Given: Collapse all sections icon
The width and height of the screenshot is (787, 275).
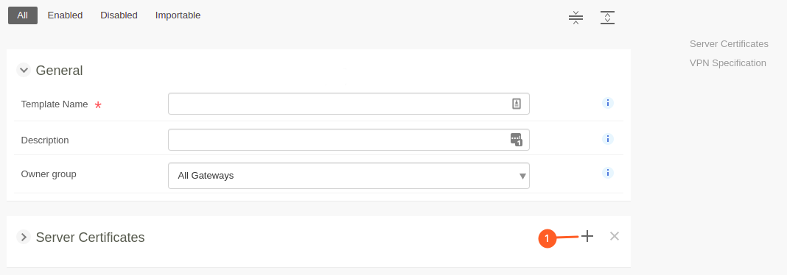Looking at the screenshot, I should coord(576,18).
